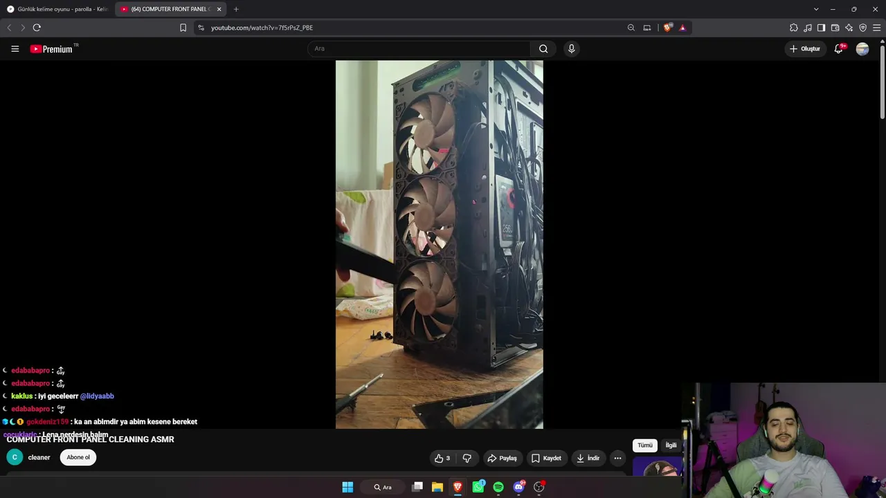Open File Explorer from the taskbar
Viewport: 886px width, 498px height.
click(x=437, y=487)
